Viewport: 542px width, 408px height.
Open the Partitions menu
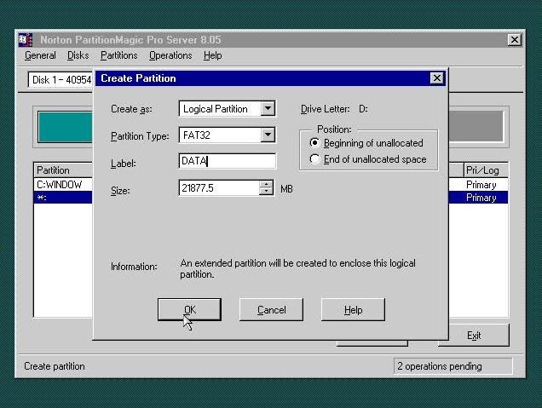click(x=119, y=55)
